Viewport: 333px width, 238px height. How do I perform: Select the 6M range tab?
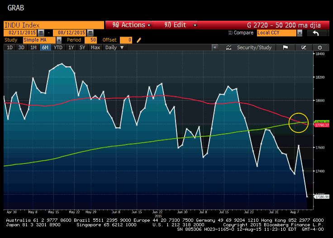pyautogui.click(x=45, y=47)
